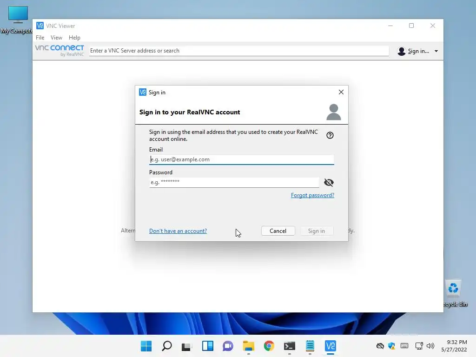This screenshot has height=357, width=476.
Task: Open the Chat taskbar icon
Action: (228, 346)
